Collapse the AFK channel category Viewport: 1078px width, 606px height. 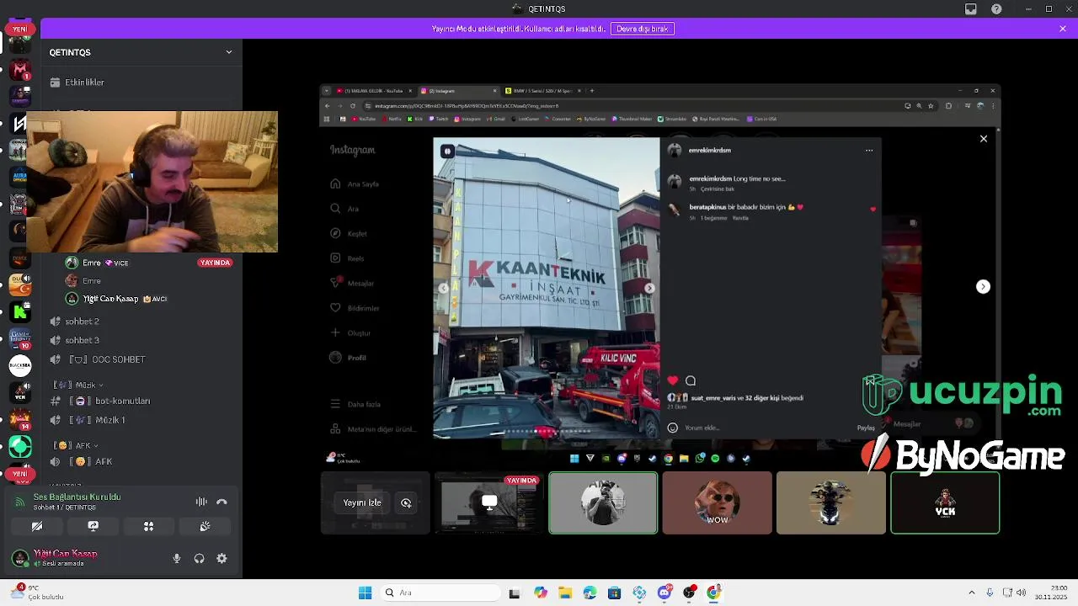76,445
